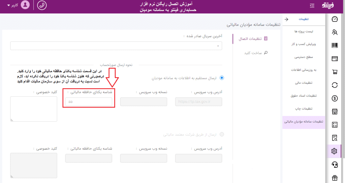Image resolution: width=345 pixels, height=183 pixels.
Task: Open تنظیمات چاپ menu item
Action: point(304,109)
